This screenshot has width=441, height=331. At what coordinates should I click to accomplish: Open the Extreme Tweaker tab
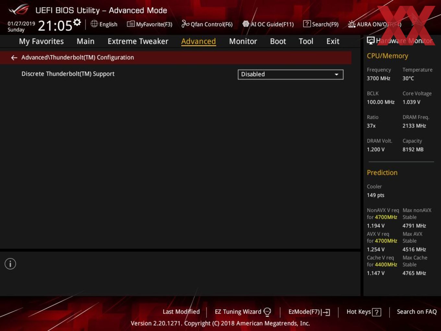click(x=138, y=41)
